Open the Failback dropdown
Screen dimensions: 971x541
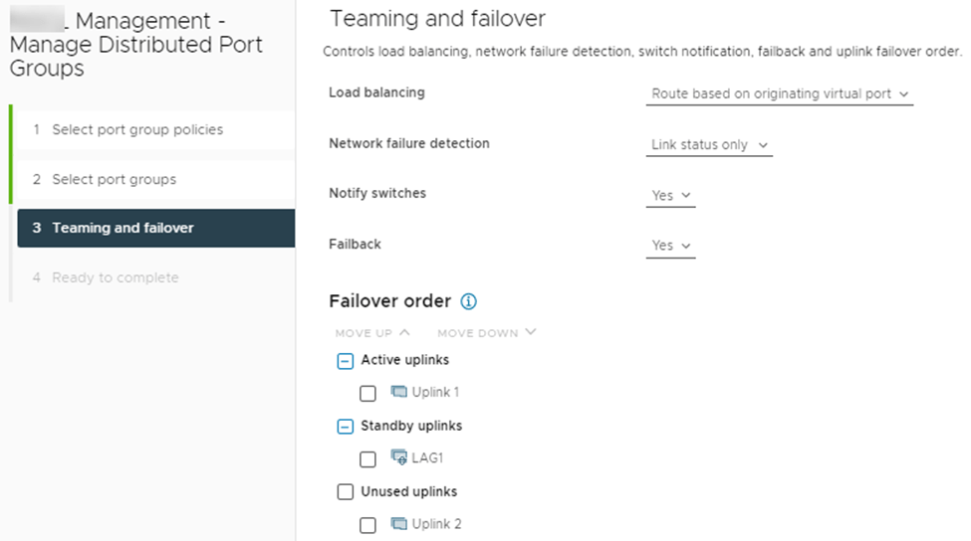670,246
